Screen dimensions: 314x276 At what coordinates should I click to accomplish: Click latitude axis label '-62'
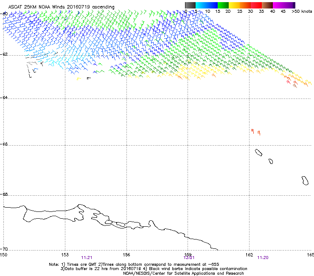(4, 54)
